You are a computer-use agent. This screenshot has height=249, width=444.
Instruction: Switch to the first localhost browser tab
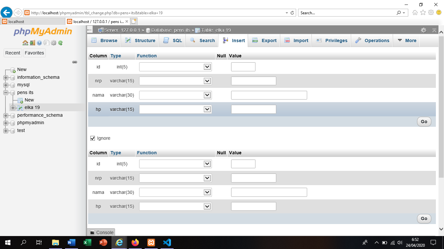[x=33, y=22]
